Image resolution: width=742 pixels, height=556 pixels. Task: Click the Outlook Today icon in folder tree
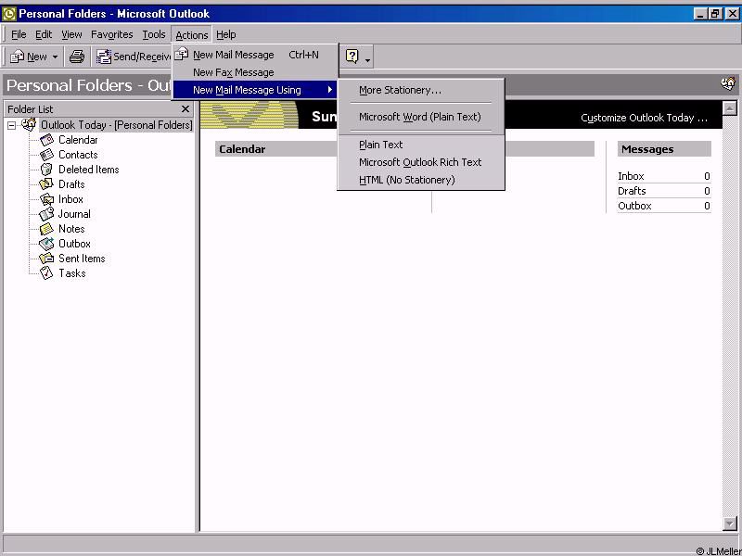[29, 124]
